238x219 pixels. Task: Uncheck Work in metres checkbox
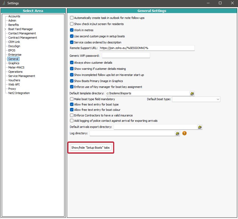[x=72, y=30]
